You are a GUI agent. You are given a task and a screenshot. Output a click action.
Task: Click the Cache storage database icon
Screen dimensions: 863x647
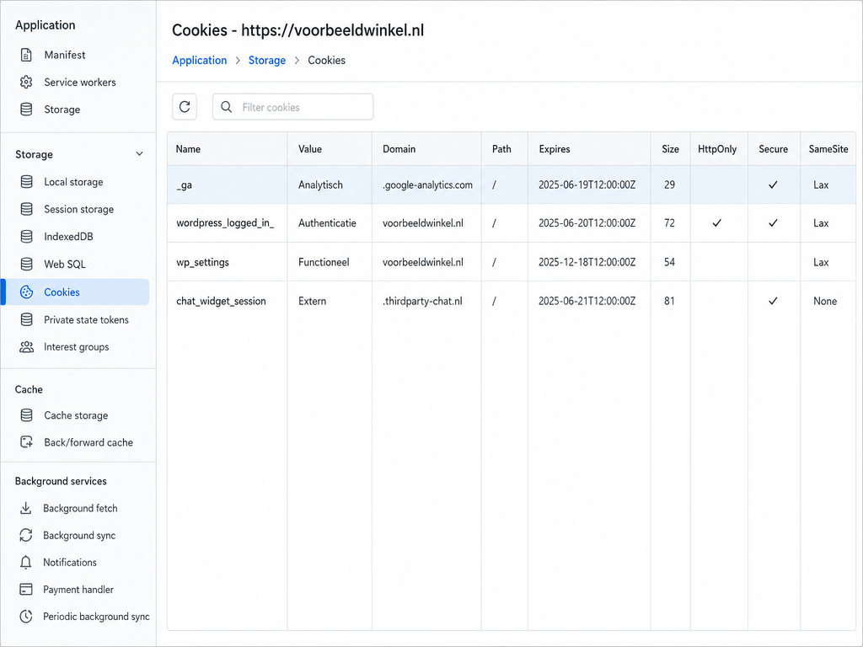(x=26, y=415)
